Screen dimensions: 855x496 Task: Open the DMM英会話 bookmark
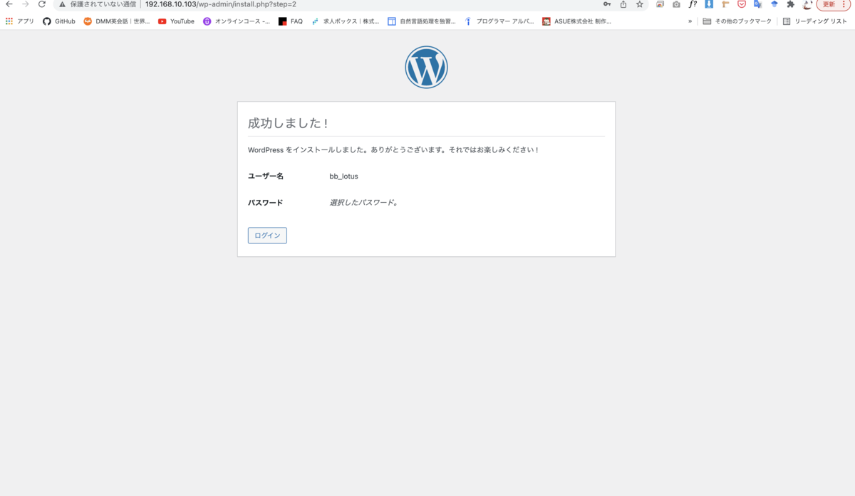(117, 21)
